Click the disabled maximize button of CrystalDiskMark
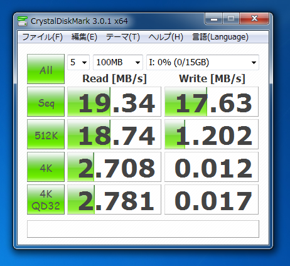This screenshot has width=290, height=266. coord(231,19)
